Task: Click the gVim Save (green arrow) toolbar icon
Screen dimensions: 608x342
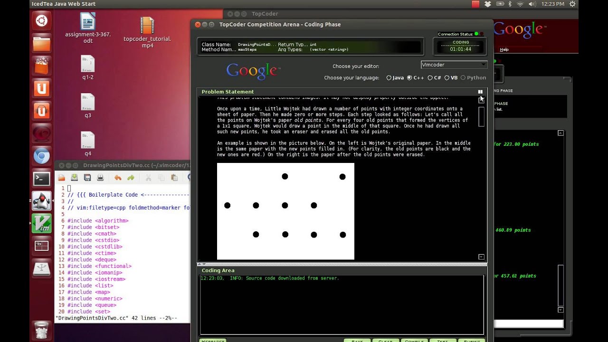Action: [75, 178]
